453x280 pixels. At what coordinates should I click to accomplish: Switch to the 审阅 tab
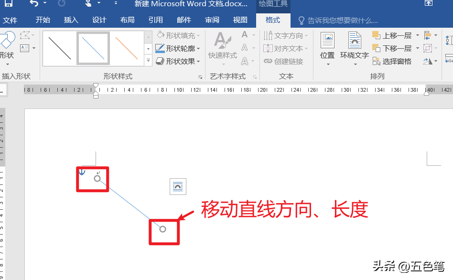click(x=212, y=20)
